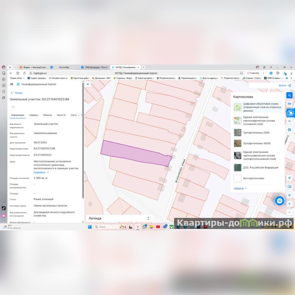Expand the address with Развернуть
295x295 pixels.
pos(41,172)
